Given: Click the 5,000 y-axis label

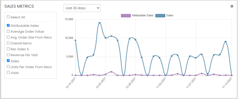Looking at the screenshot, I should (70, 57).
